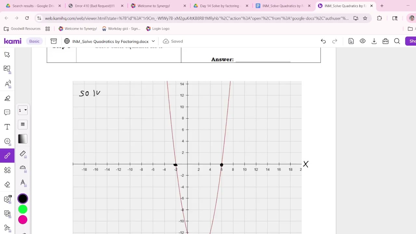The image size is (416, 234).
Task: Open Login Logo bookmark
Action: pos(158,29)
